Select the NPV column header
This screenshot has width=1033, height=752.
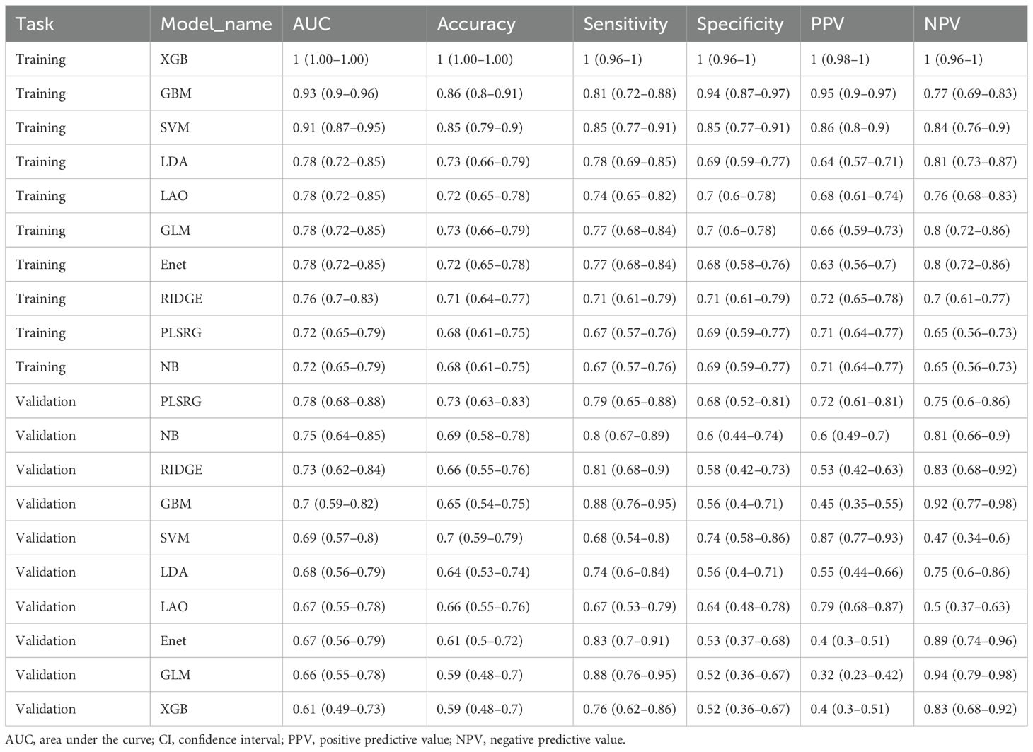tap(942, 24)
